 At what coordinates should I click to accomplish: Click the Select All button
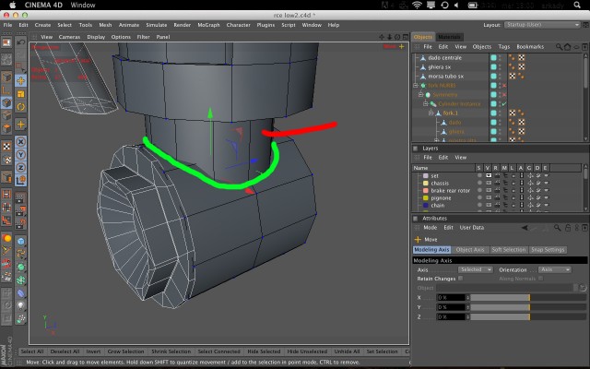click(x=32, y=351)
